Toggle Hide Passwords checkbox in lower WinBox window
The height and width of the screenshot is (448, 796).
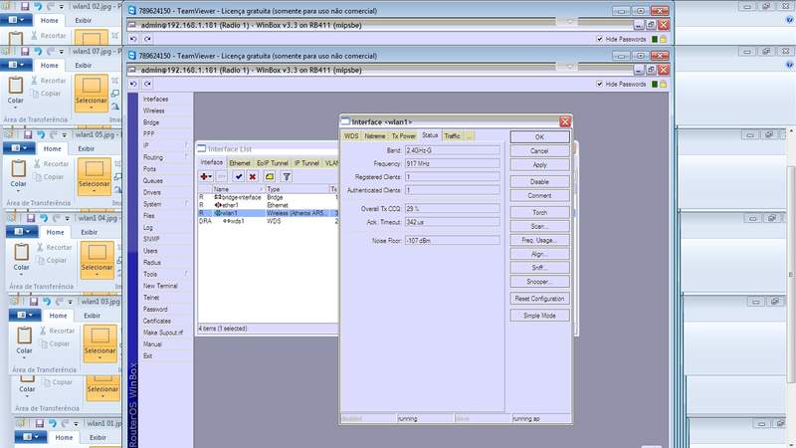click(x=600, y=84)
